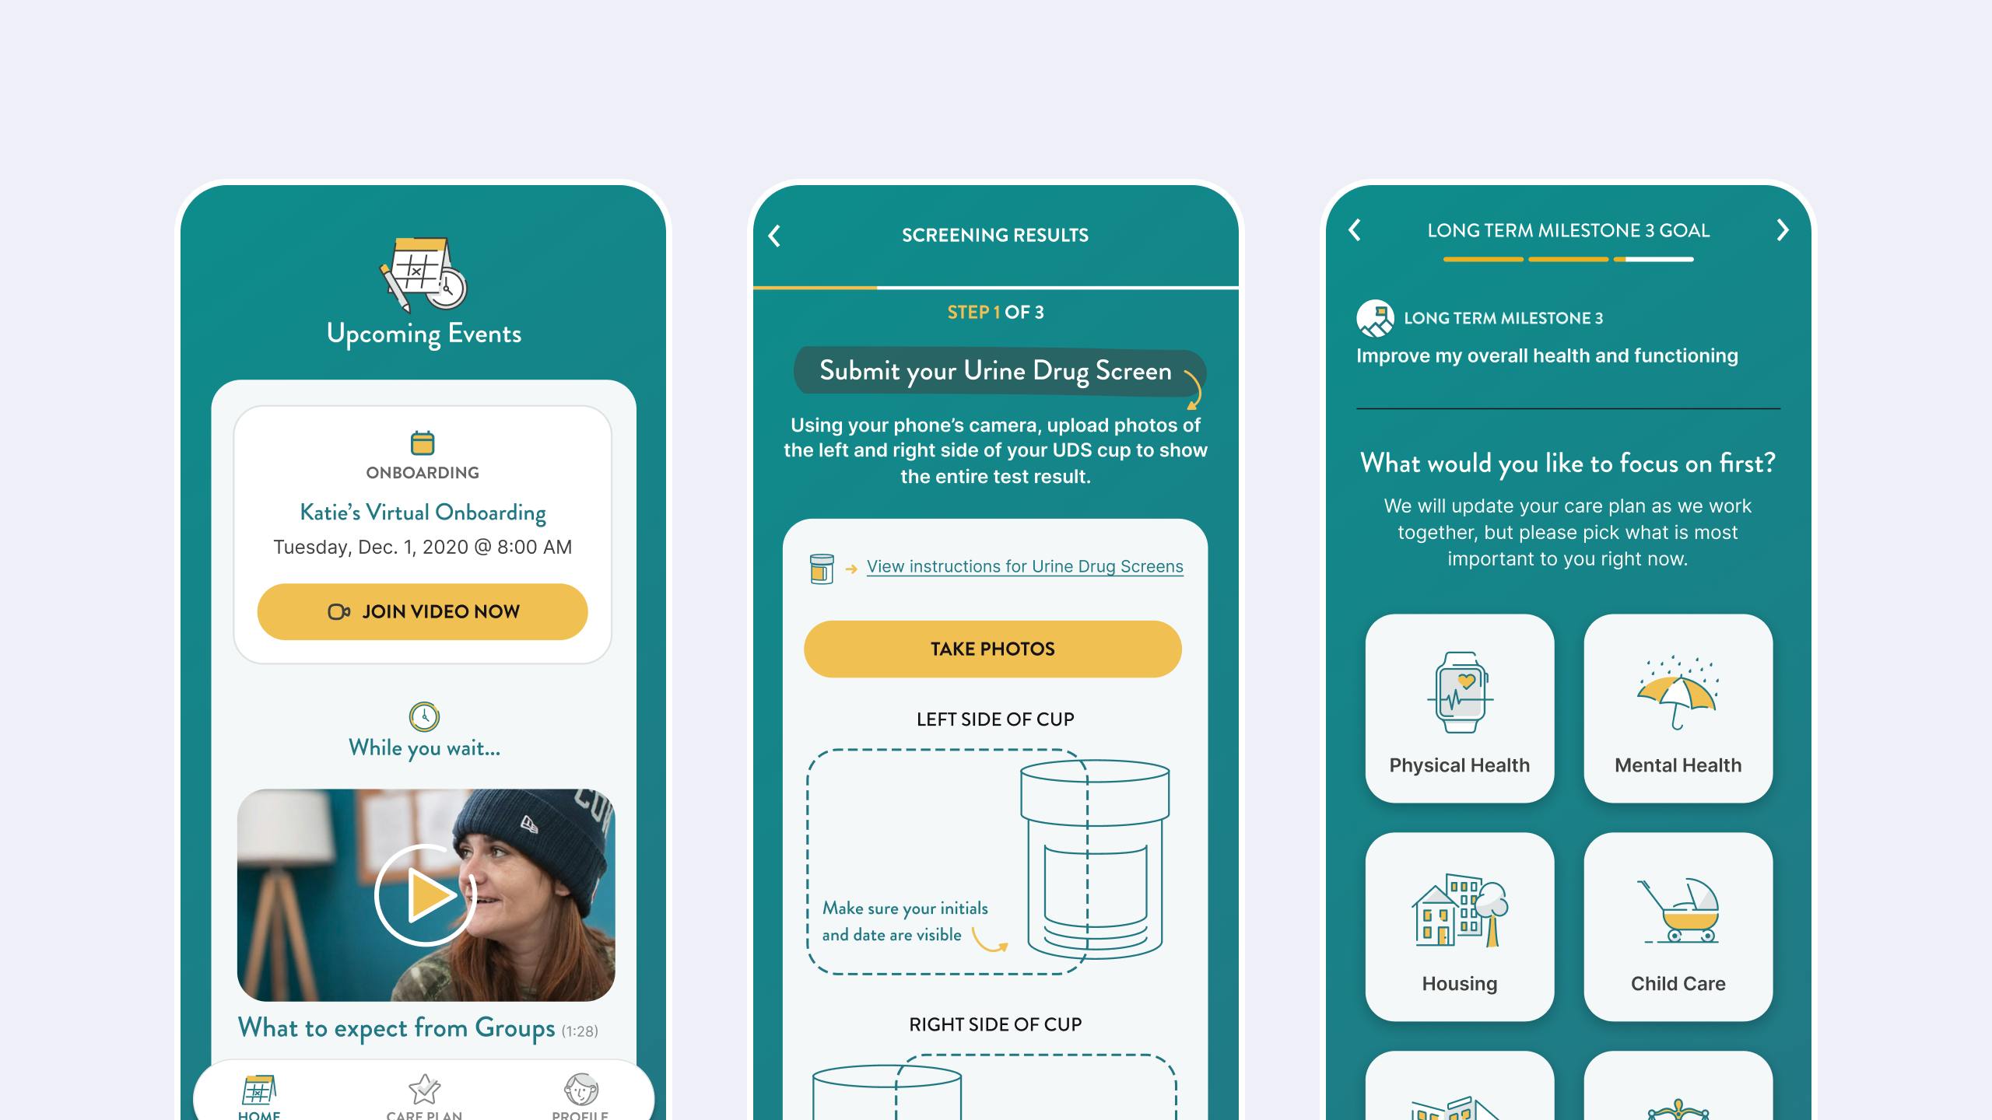This screenshot has width=1992, height=1120.
Task: Click JOIN VIDEO NOW button
Action: [x=423, y=611]
